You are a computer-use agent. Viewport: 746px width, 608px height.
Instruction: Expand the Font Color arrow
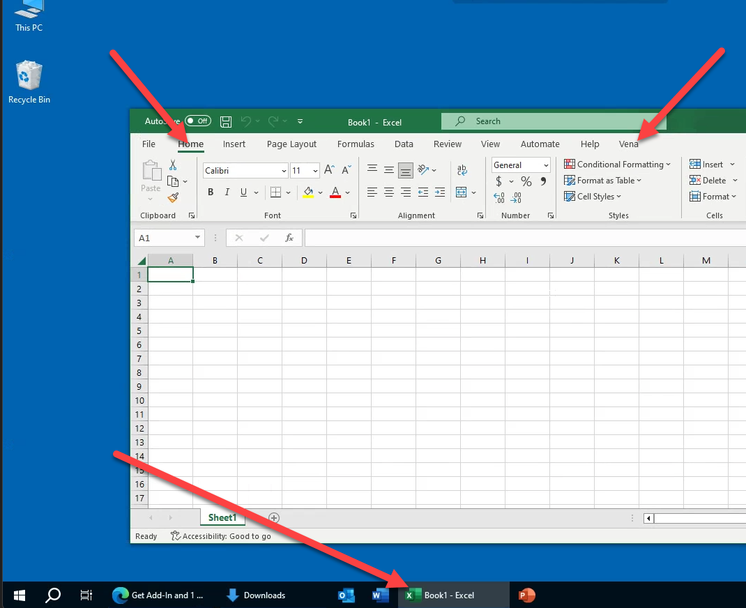348,192
